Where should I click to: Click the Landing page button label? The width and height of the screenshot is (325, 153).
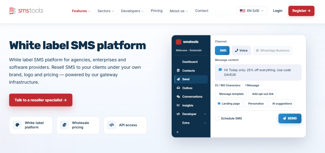point(231,104)
